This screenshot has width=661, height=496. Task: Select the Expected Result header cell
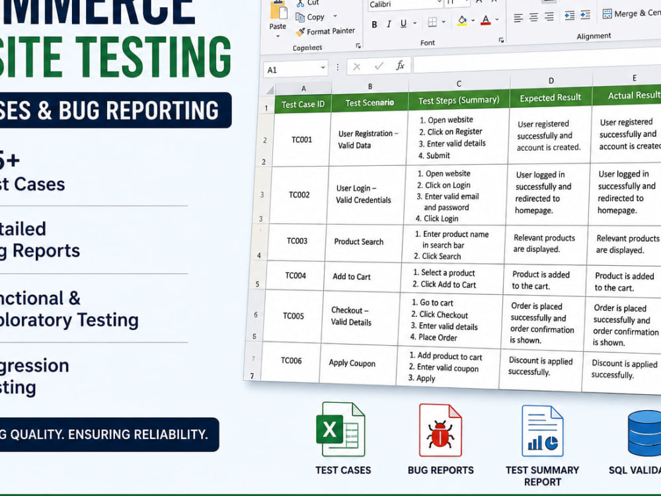(551, 98)
